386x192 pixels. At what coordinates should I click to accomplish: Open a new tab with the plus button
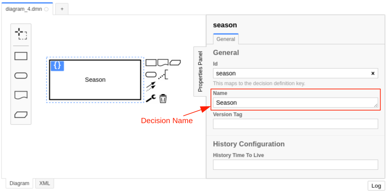click(x=62, y=9)
